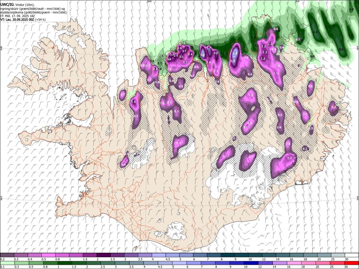The width and height of the screenshot is (359, 269).
Task: Pick the darkest purple 2 snow scale swatch
Action: [x=103, y=255]
